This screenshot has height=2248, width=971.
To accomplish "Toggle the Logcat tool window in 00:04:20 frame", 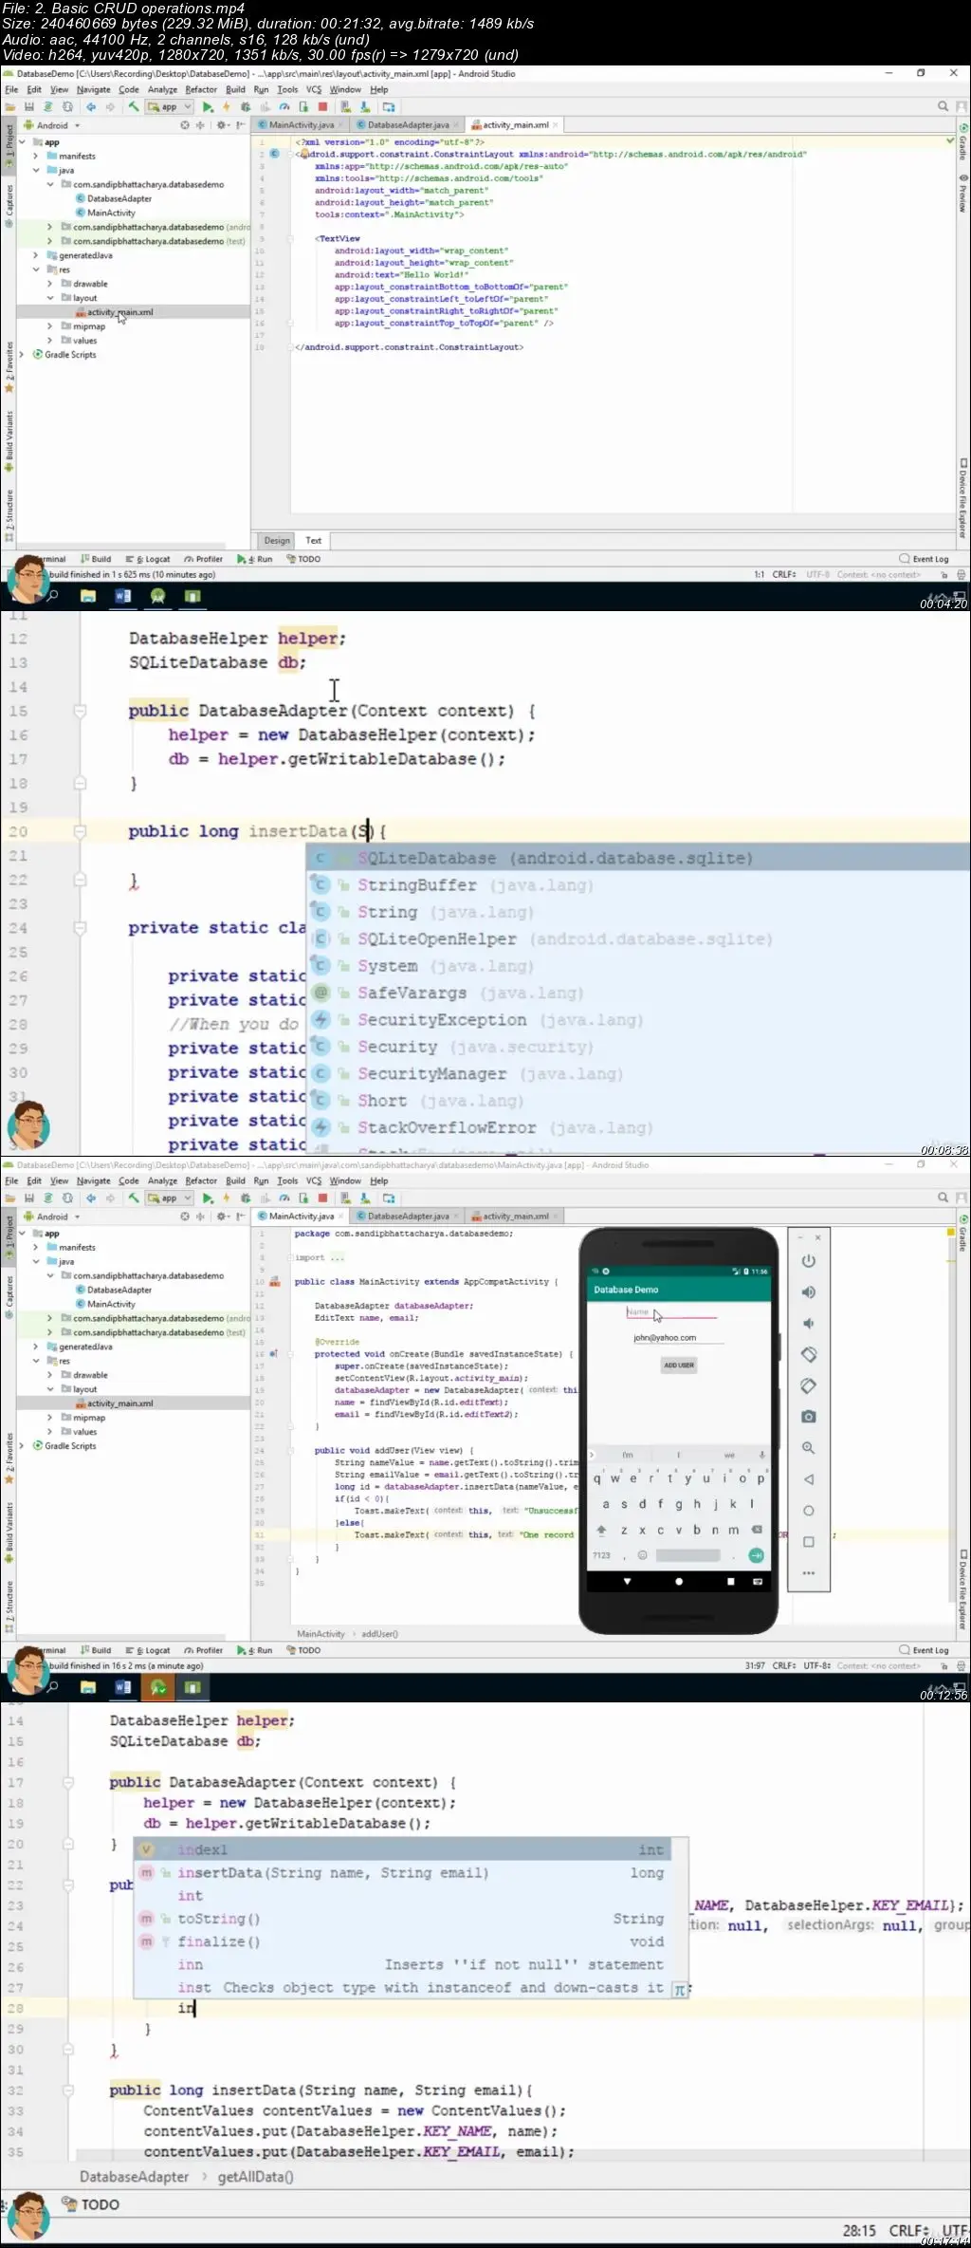I will pyautogui.click(x=148, y=560).
